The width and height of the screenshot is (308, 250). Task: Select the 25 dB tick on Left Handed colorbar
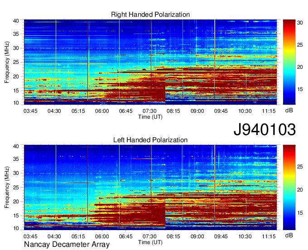300,167
